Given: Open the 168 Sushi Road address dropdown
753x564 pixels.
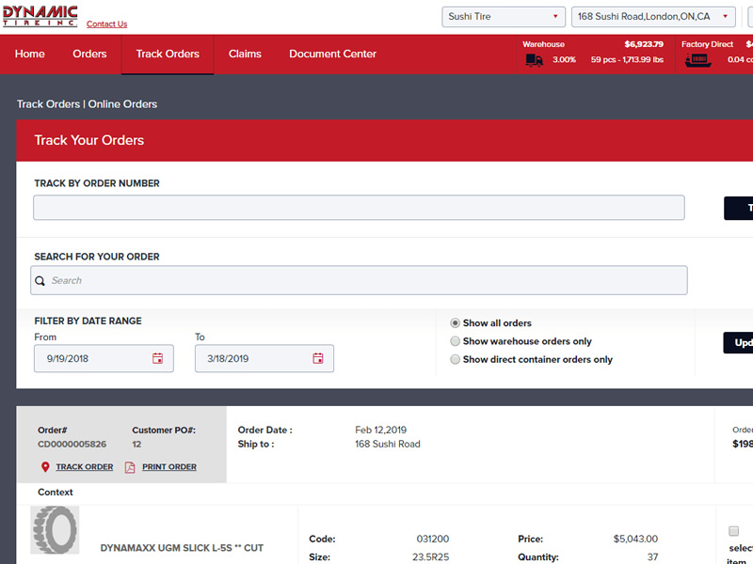Looking at the screenshot, I should click(x=653, y=17).
